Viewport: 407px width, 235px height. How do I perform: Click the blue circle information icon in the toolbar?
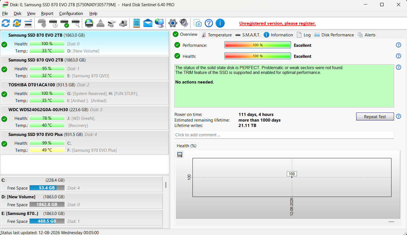click(220, 23)
